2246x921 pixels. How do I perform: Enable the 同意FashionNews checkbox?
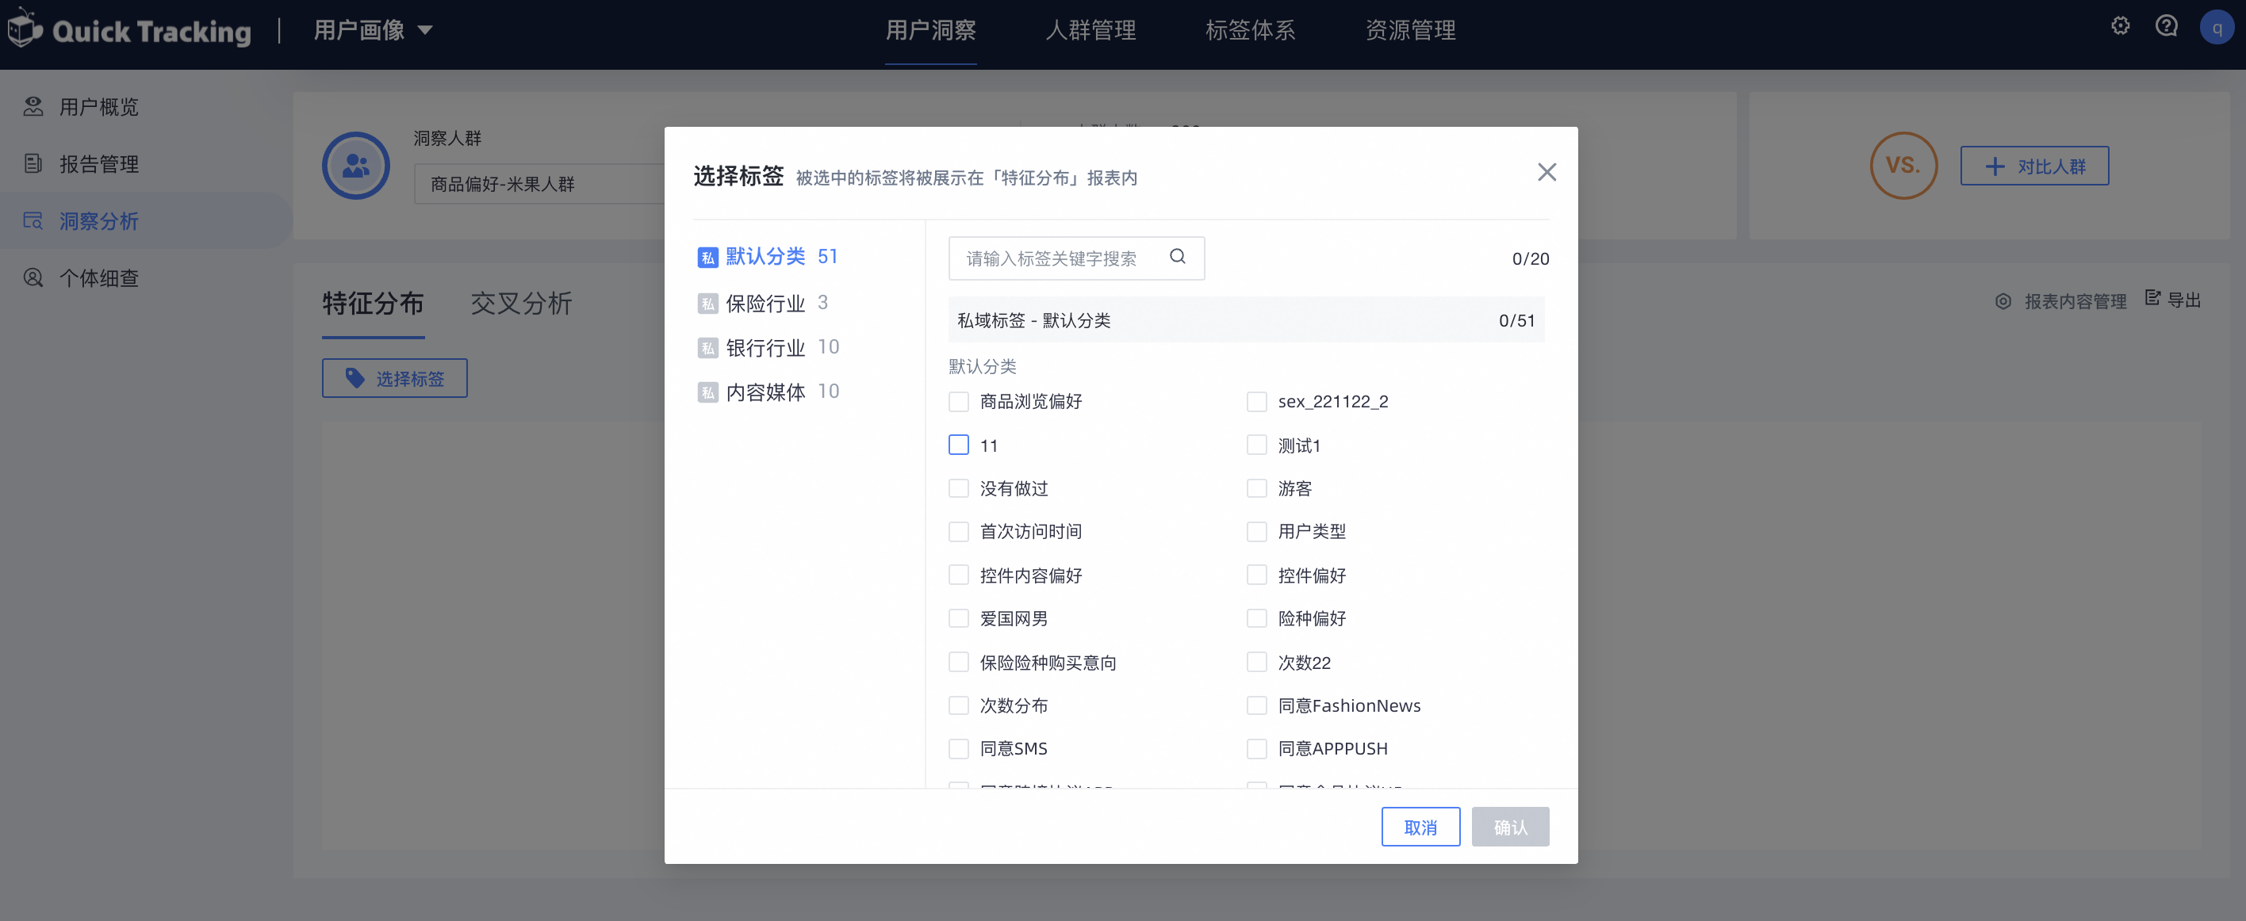(x=1256, y=705)
